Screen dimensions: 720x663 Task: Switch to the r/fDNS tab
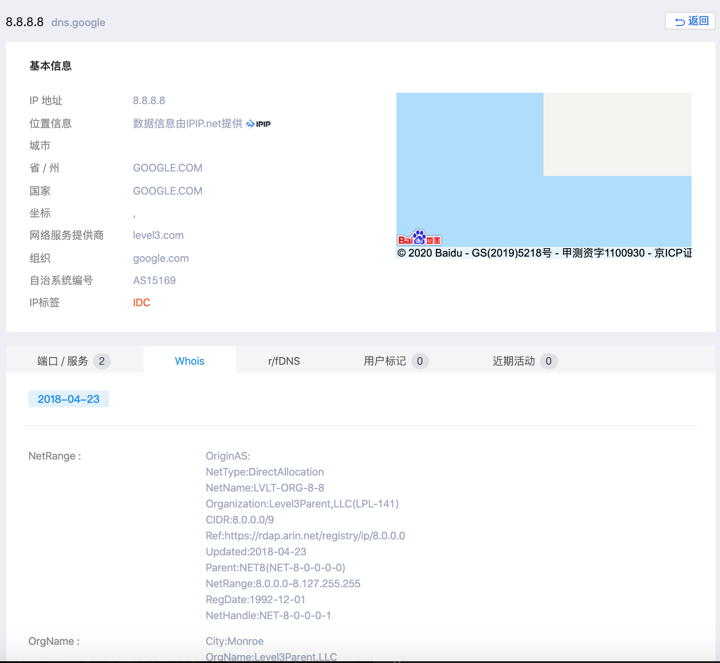tap(284, 361)
